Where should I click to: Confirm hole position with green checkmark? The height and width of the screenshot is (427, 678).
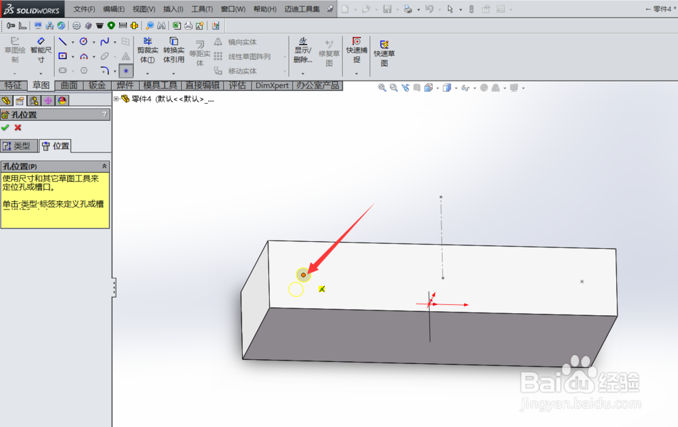(x=5, y=127)
